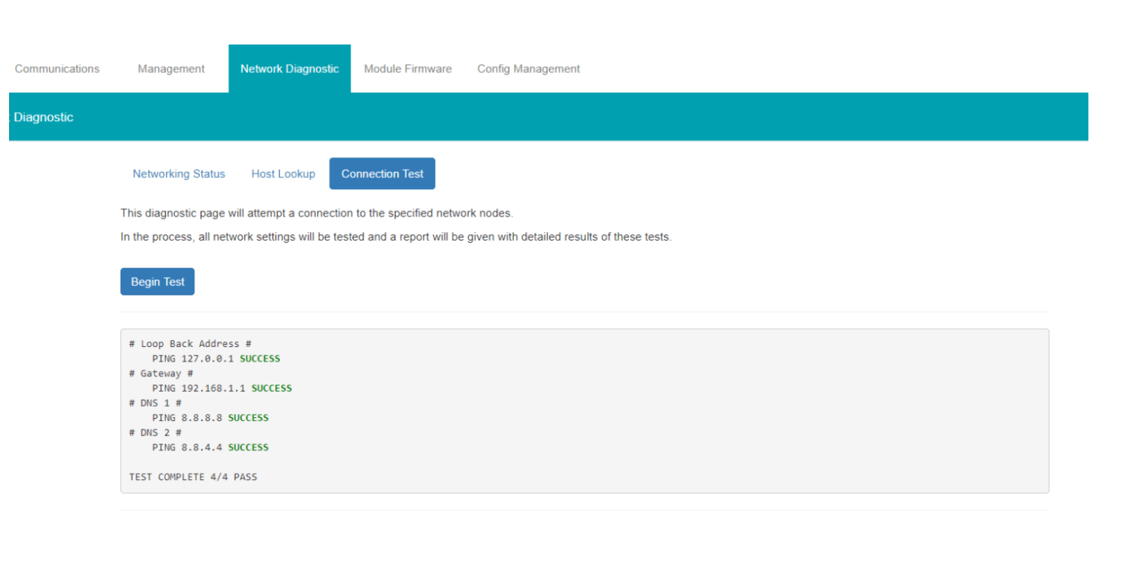Click the PING 8.8.4.4 result line
The width and height of the screenshot is (1142, 587).
(210, 447)
